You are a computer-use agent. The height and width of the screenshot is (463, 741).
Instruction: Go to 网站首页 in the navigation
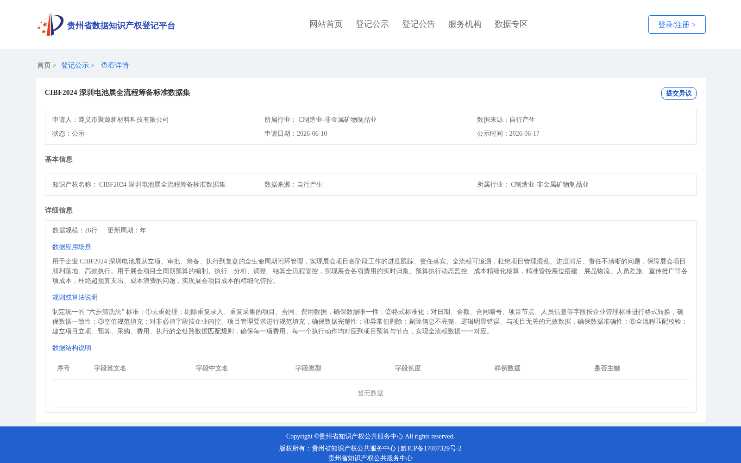326,24
